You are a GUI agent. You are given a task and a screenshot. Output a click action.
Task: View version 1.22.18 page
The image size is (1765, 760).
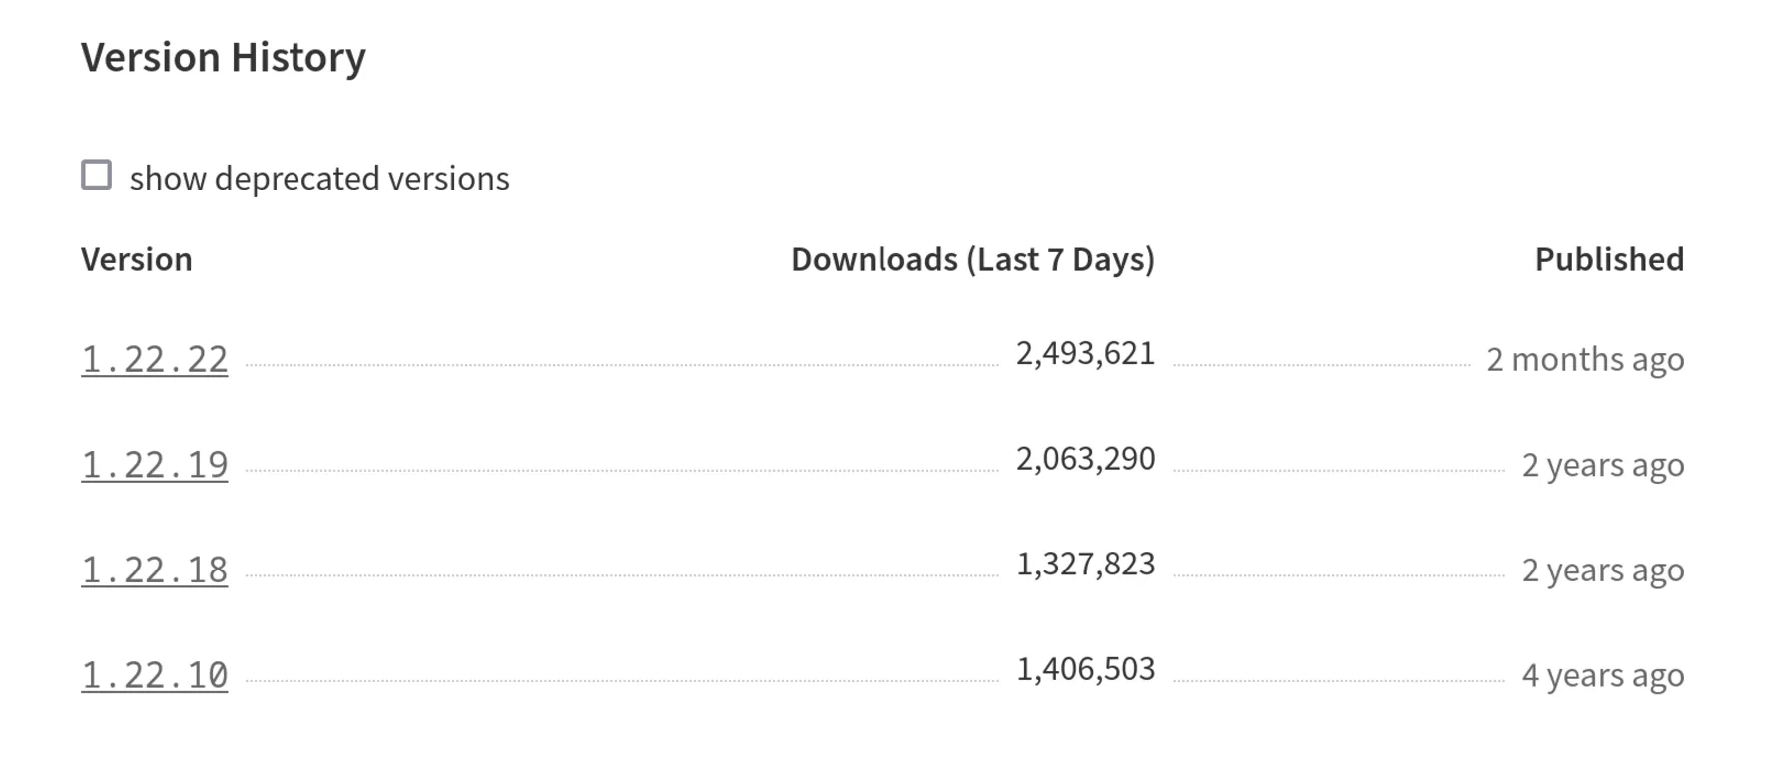[155, 568]
